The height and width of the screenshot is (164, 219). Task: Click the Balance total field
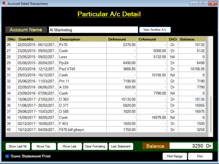pos(191,146)
